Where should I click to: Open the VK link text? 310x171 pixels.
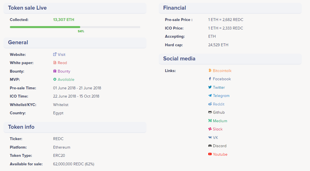(x=215, y=138)
